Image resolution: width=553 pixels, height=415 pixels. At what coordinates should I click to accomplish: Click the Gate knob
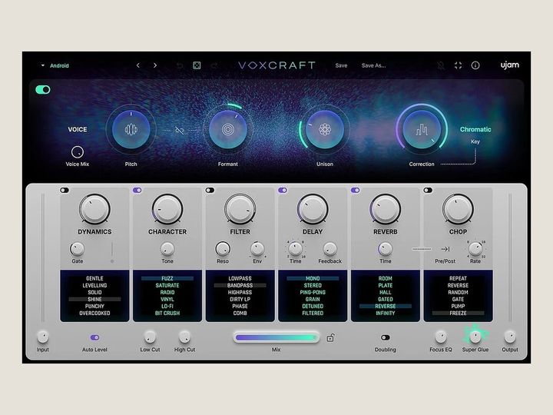point(78,249)
